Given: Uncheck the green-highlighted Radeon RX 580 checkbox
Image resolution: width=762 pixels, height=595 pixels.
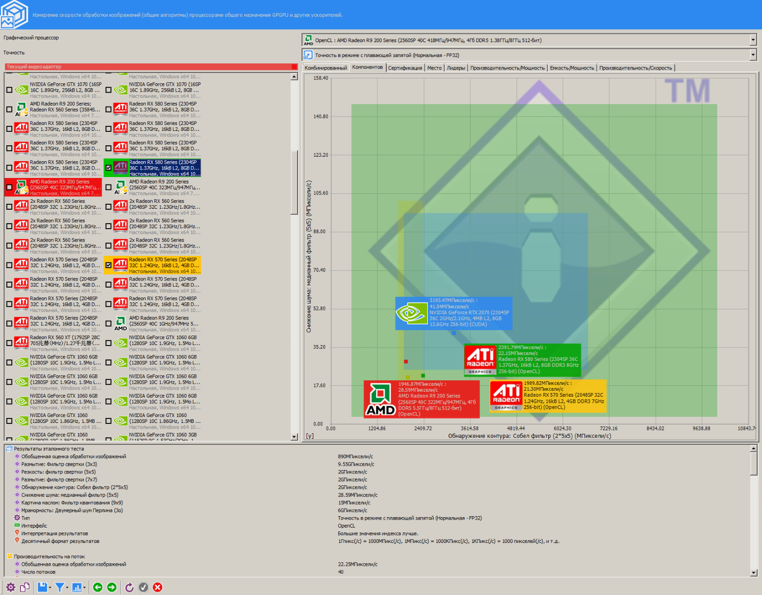Looking at the screenshot, I should tap(109, 168).
